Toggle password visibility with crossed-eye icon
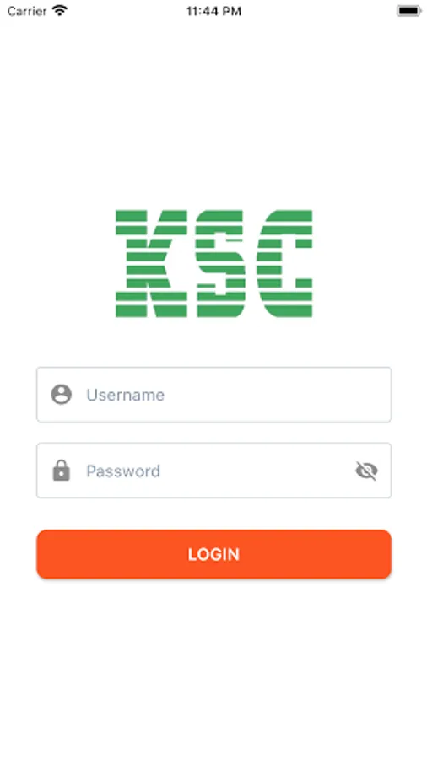The width and height of the screenshot is (427, 759). 366,471
